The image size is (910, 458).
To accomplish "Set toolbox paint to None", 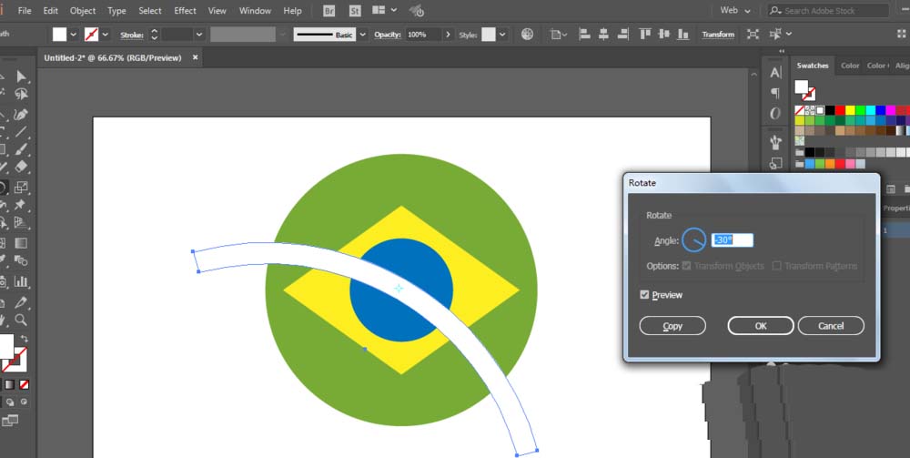I will click(x=25, y=384).
